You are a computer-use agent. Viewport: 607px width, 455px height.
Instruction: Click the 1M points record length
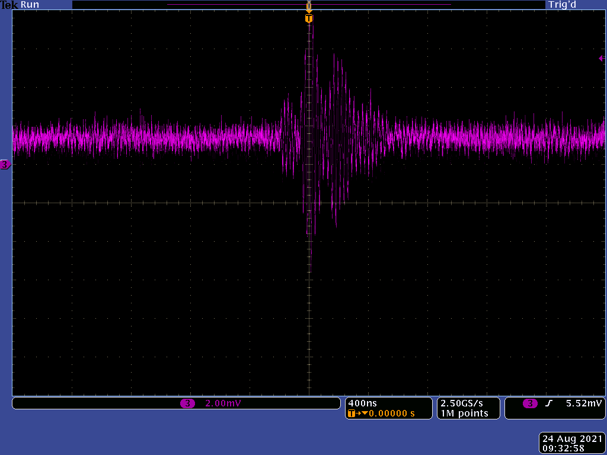[464, 413]
